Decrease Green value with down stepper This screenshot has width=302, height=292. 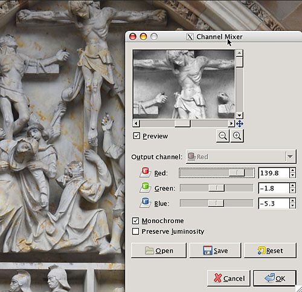pos(292,190)
